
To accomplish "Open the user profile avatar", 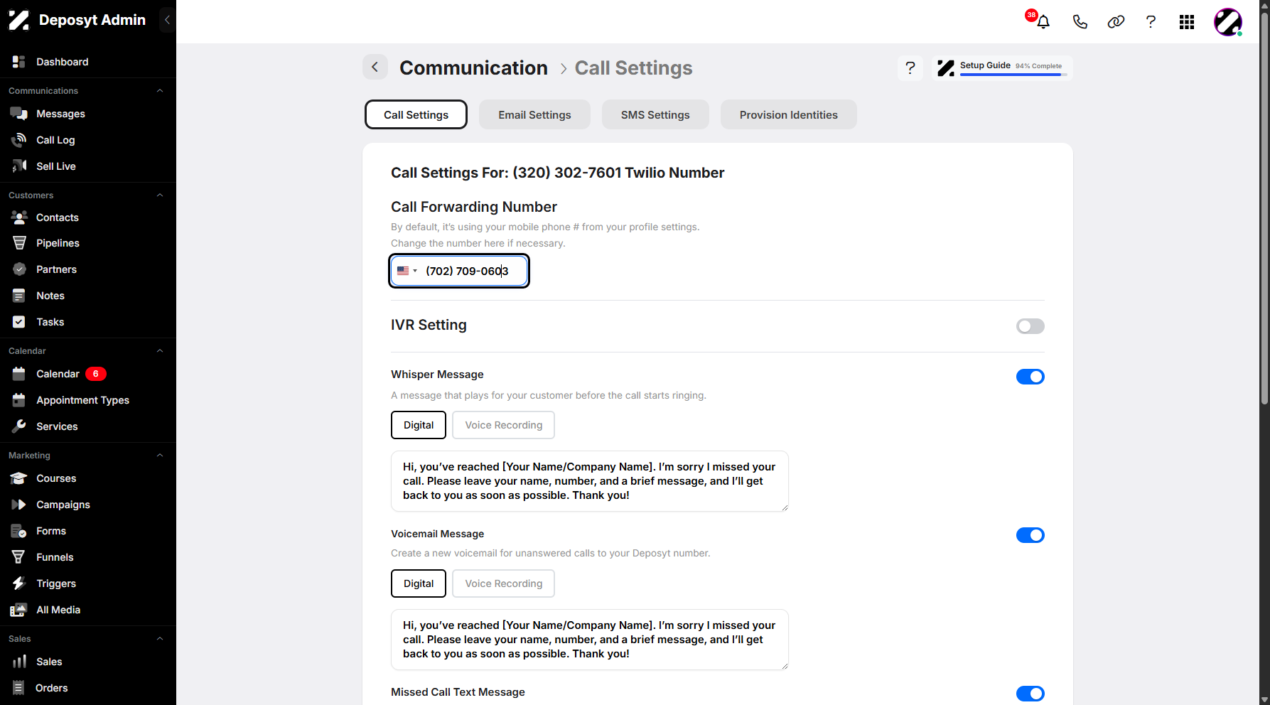I will (1227, 22).
